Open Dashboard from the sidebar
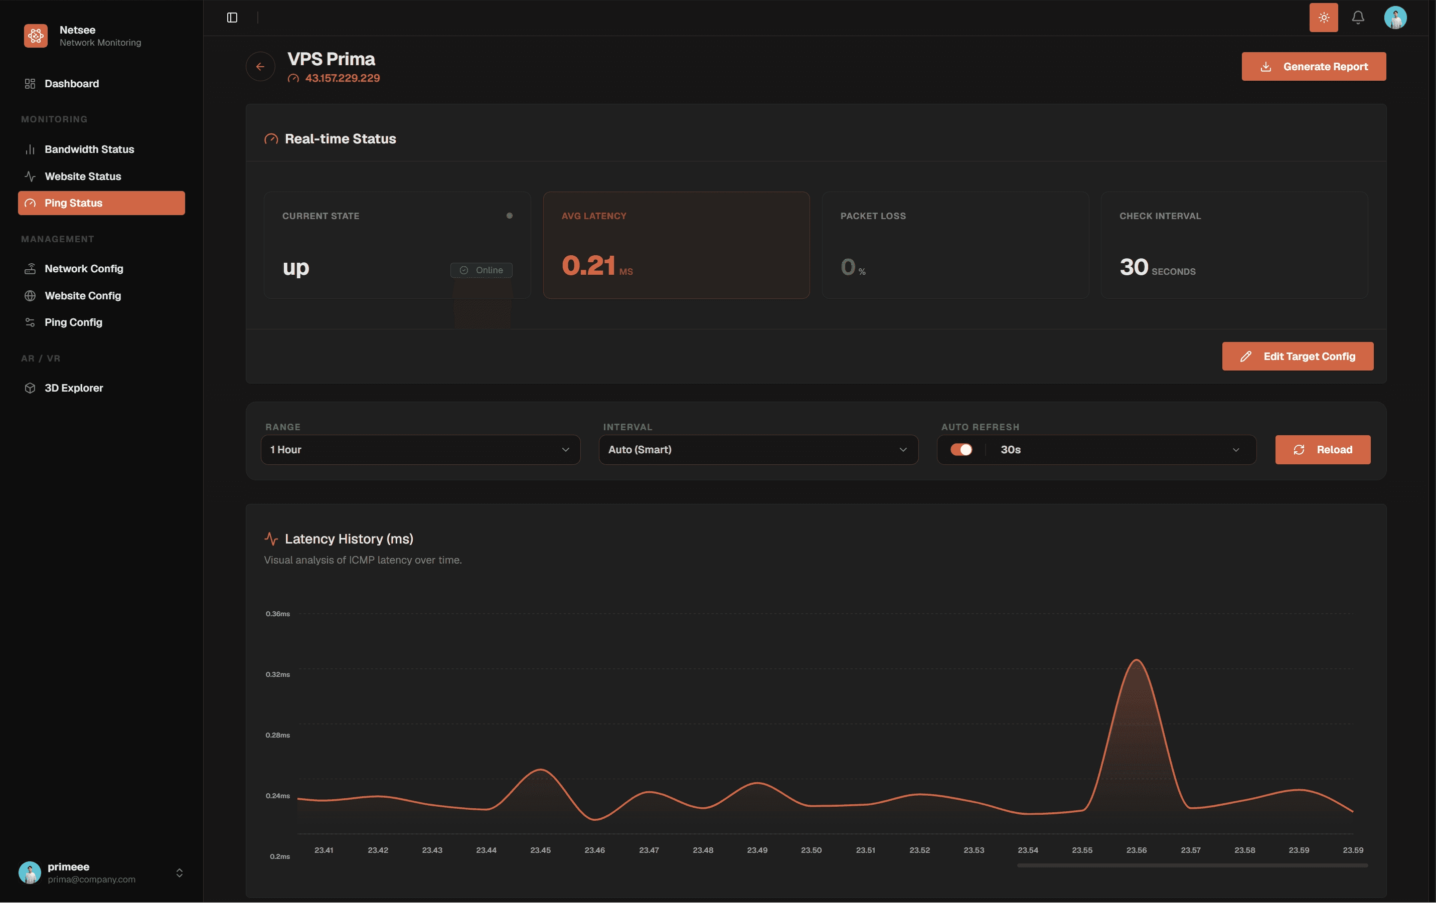This screenshot has height=903, width=1436. [x=101, y=83]
